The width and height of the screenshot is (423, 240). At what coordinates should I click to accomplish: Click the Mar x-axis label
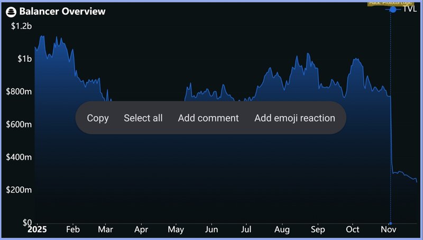pos(105,229)
